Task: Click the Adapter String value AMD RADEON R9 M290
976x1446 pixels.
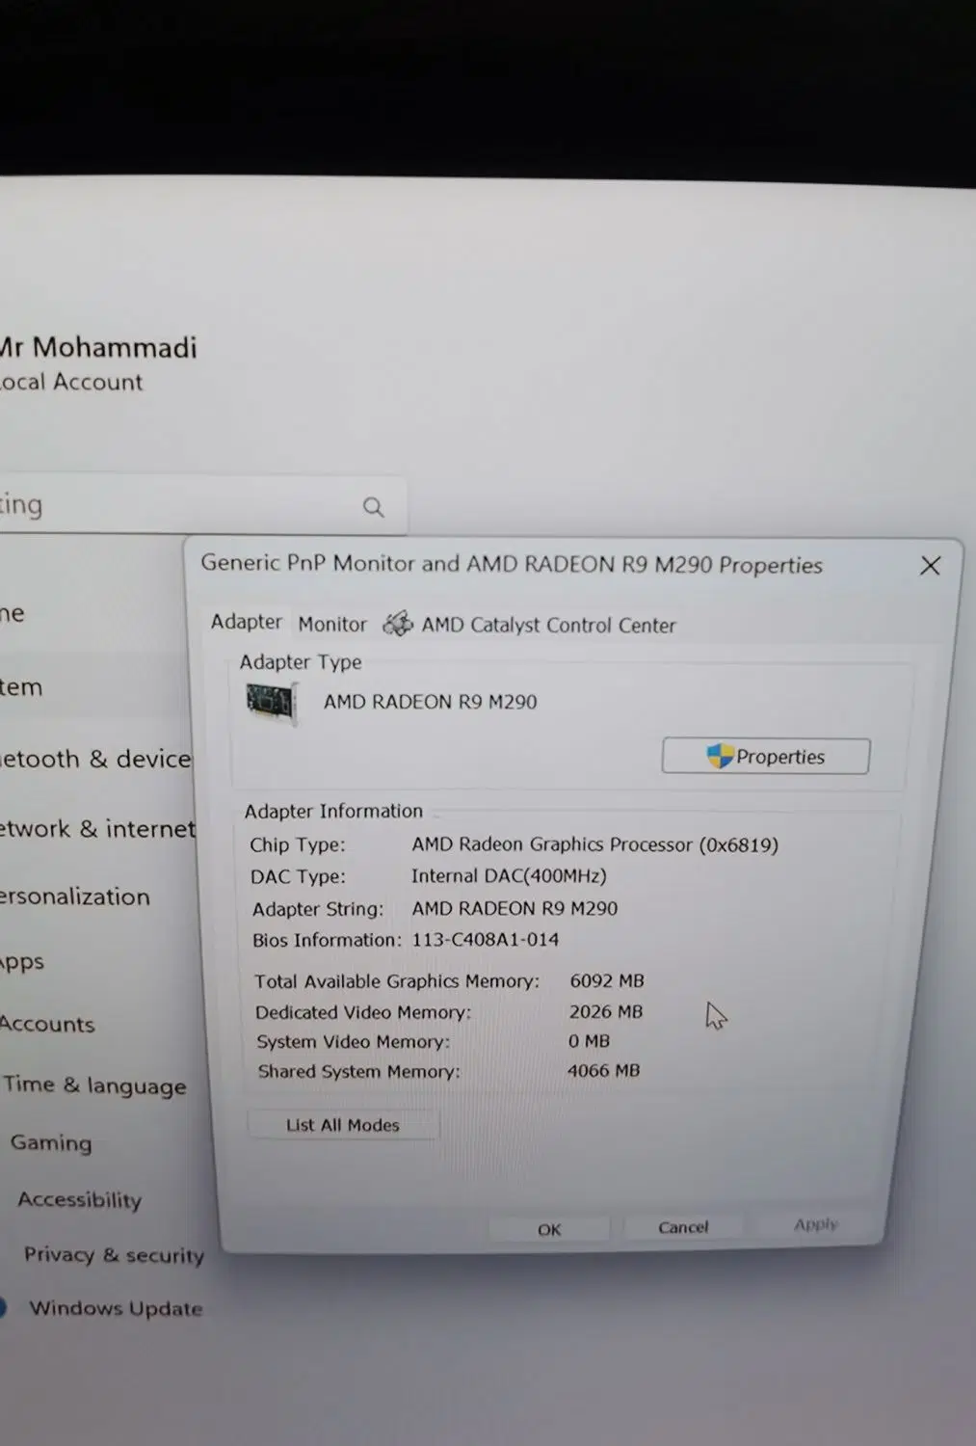Action: click(x=514, y=908)
